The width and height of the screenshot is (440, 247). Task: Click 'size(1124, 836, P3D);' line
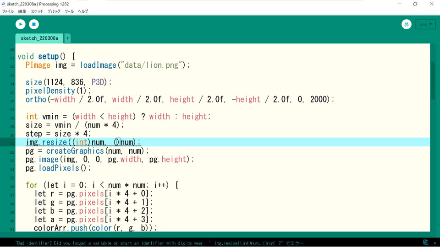68,82
